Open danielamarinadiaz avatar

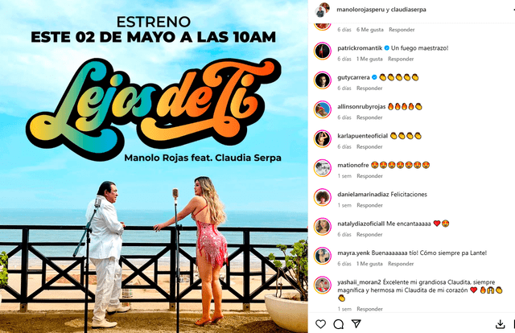click(x=323, y=197)
